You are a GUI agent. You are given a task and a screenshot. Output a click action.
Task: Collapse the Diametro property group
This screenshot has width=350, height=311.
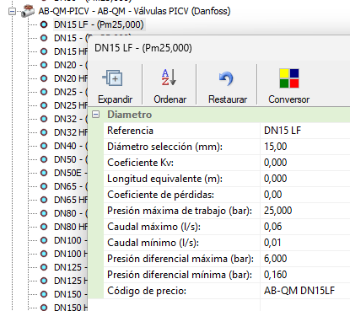[x=96, y=115]
